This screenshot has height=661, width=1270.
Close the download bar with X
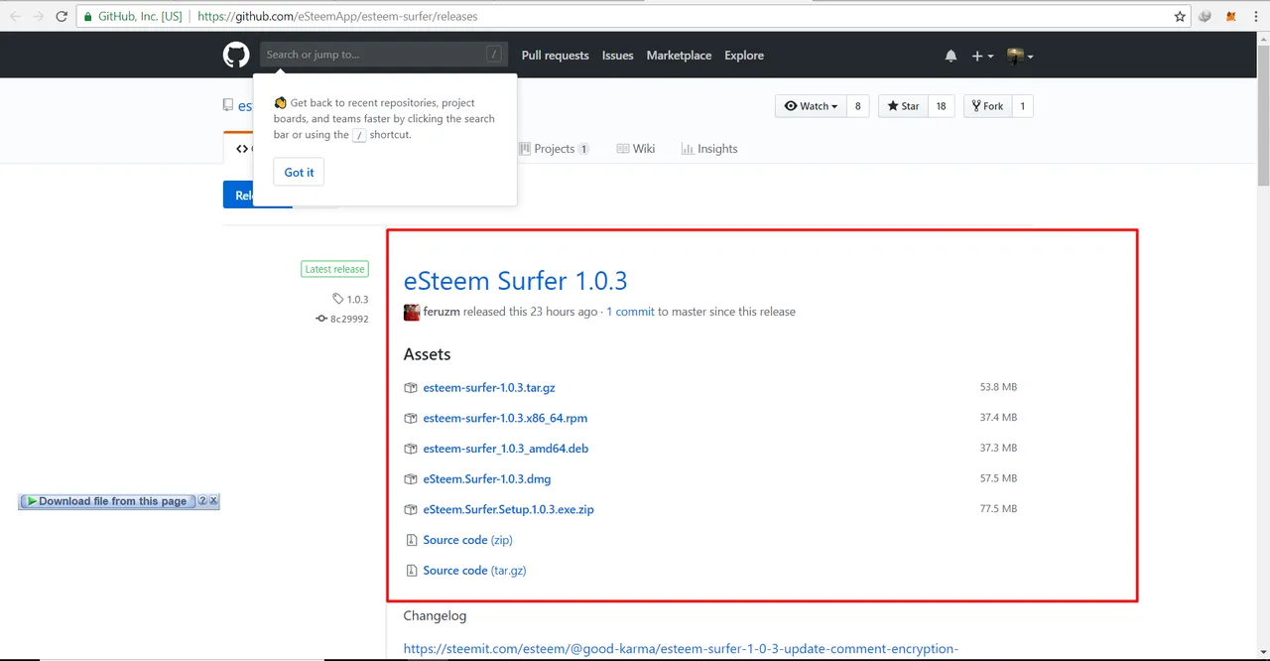click(x=213, y=501)
